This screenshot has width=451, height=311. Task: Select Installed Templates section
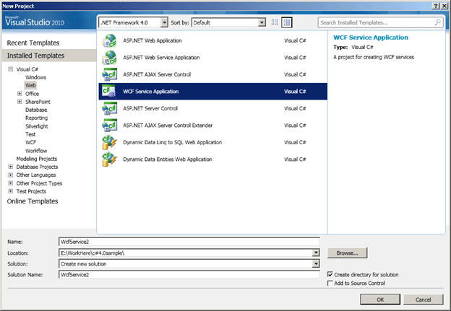pyautogui.click(x=49, y=56)
